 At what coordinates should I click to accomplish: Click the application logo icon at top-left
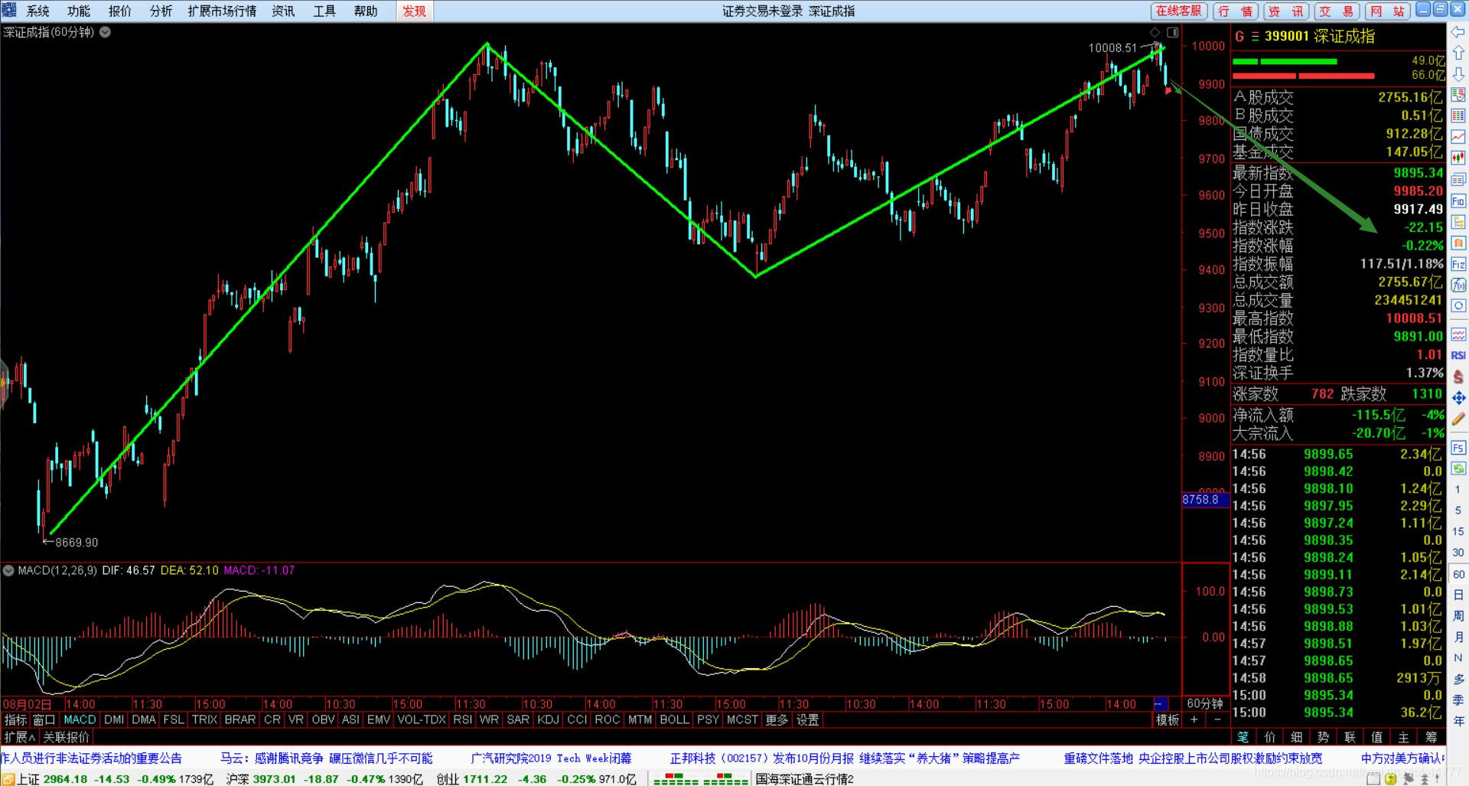click(x=8, y=10)
